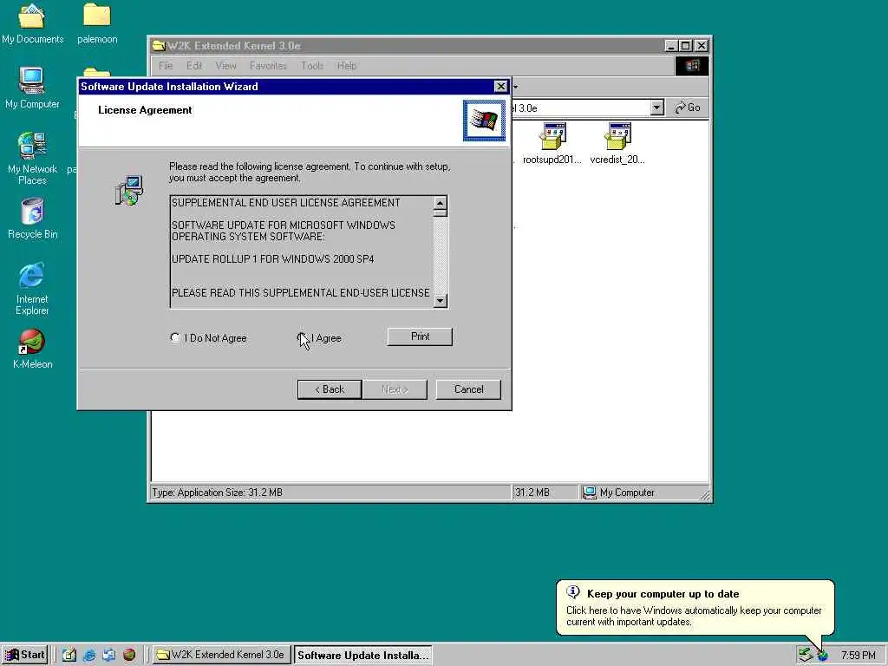Expand the Explorer address bar dropdown
The width and height of the screenshot is (888, 666).
coord(657,108)
